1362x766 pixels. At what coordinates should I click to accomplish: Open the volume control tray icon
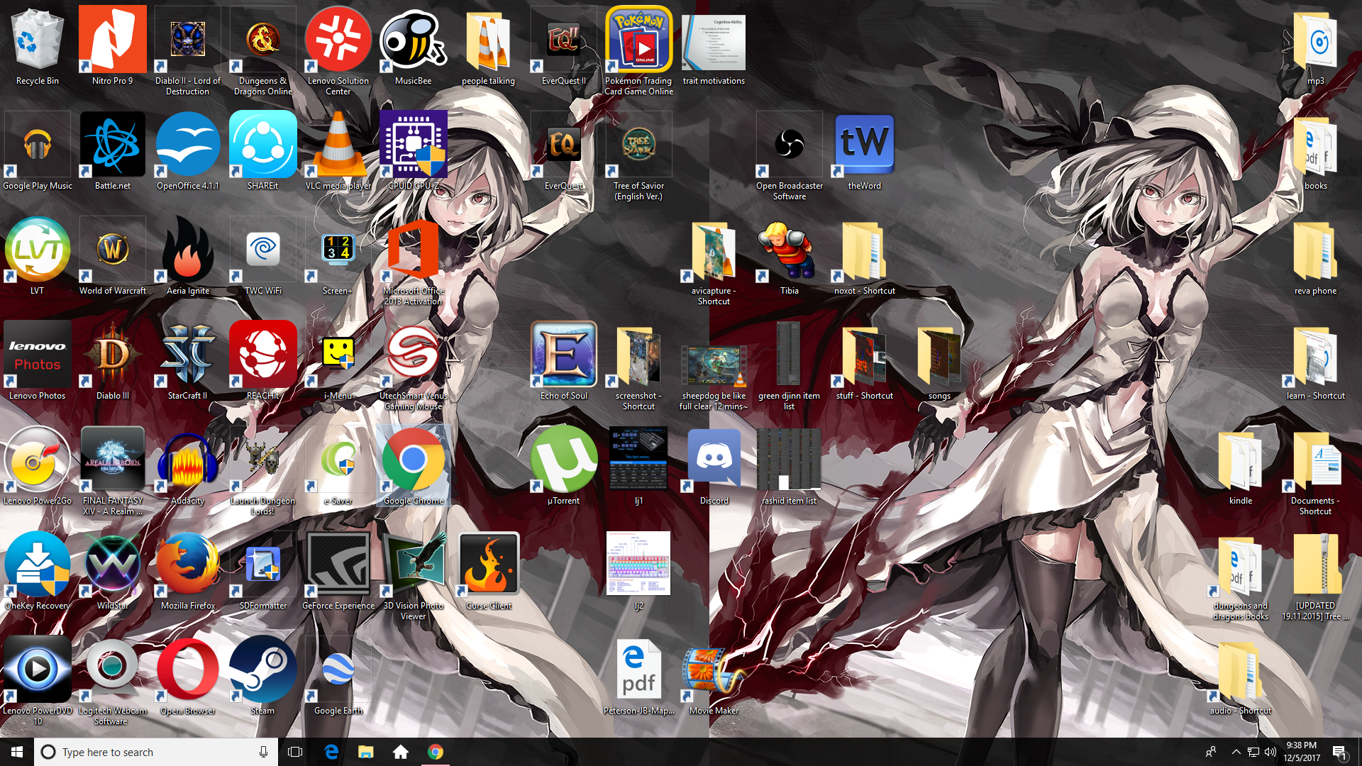(1270, 752)
